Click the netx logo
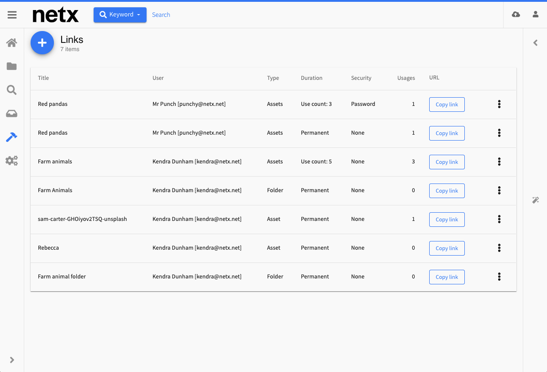 [x=55, y=15]
